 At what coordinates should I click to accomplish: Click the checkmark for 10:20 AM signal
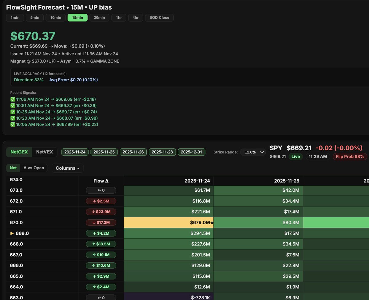click(13, 118)
